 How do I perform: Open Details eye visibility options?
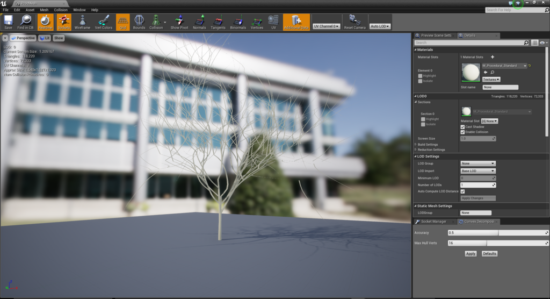point(544,42)
